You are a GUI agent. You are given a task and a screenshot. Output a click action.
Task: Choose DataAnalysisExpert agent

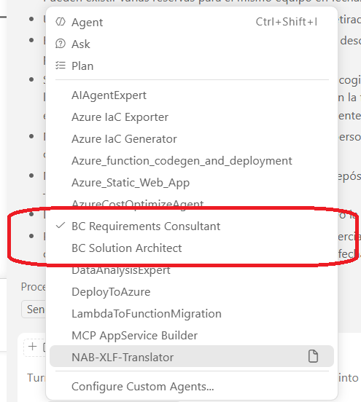pos(192,270)
